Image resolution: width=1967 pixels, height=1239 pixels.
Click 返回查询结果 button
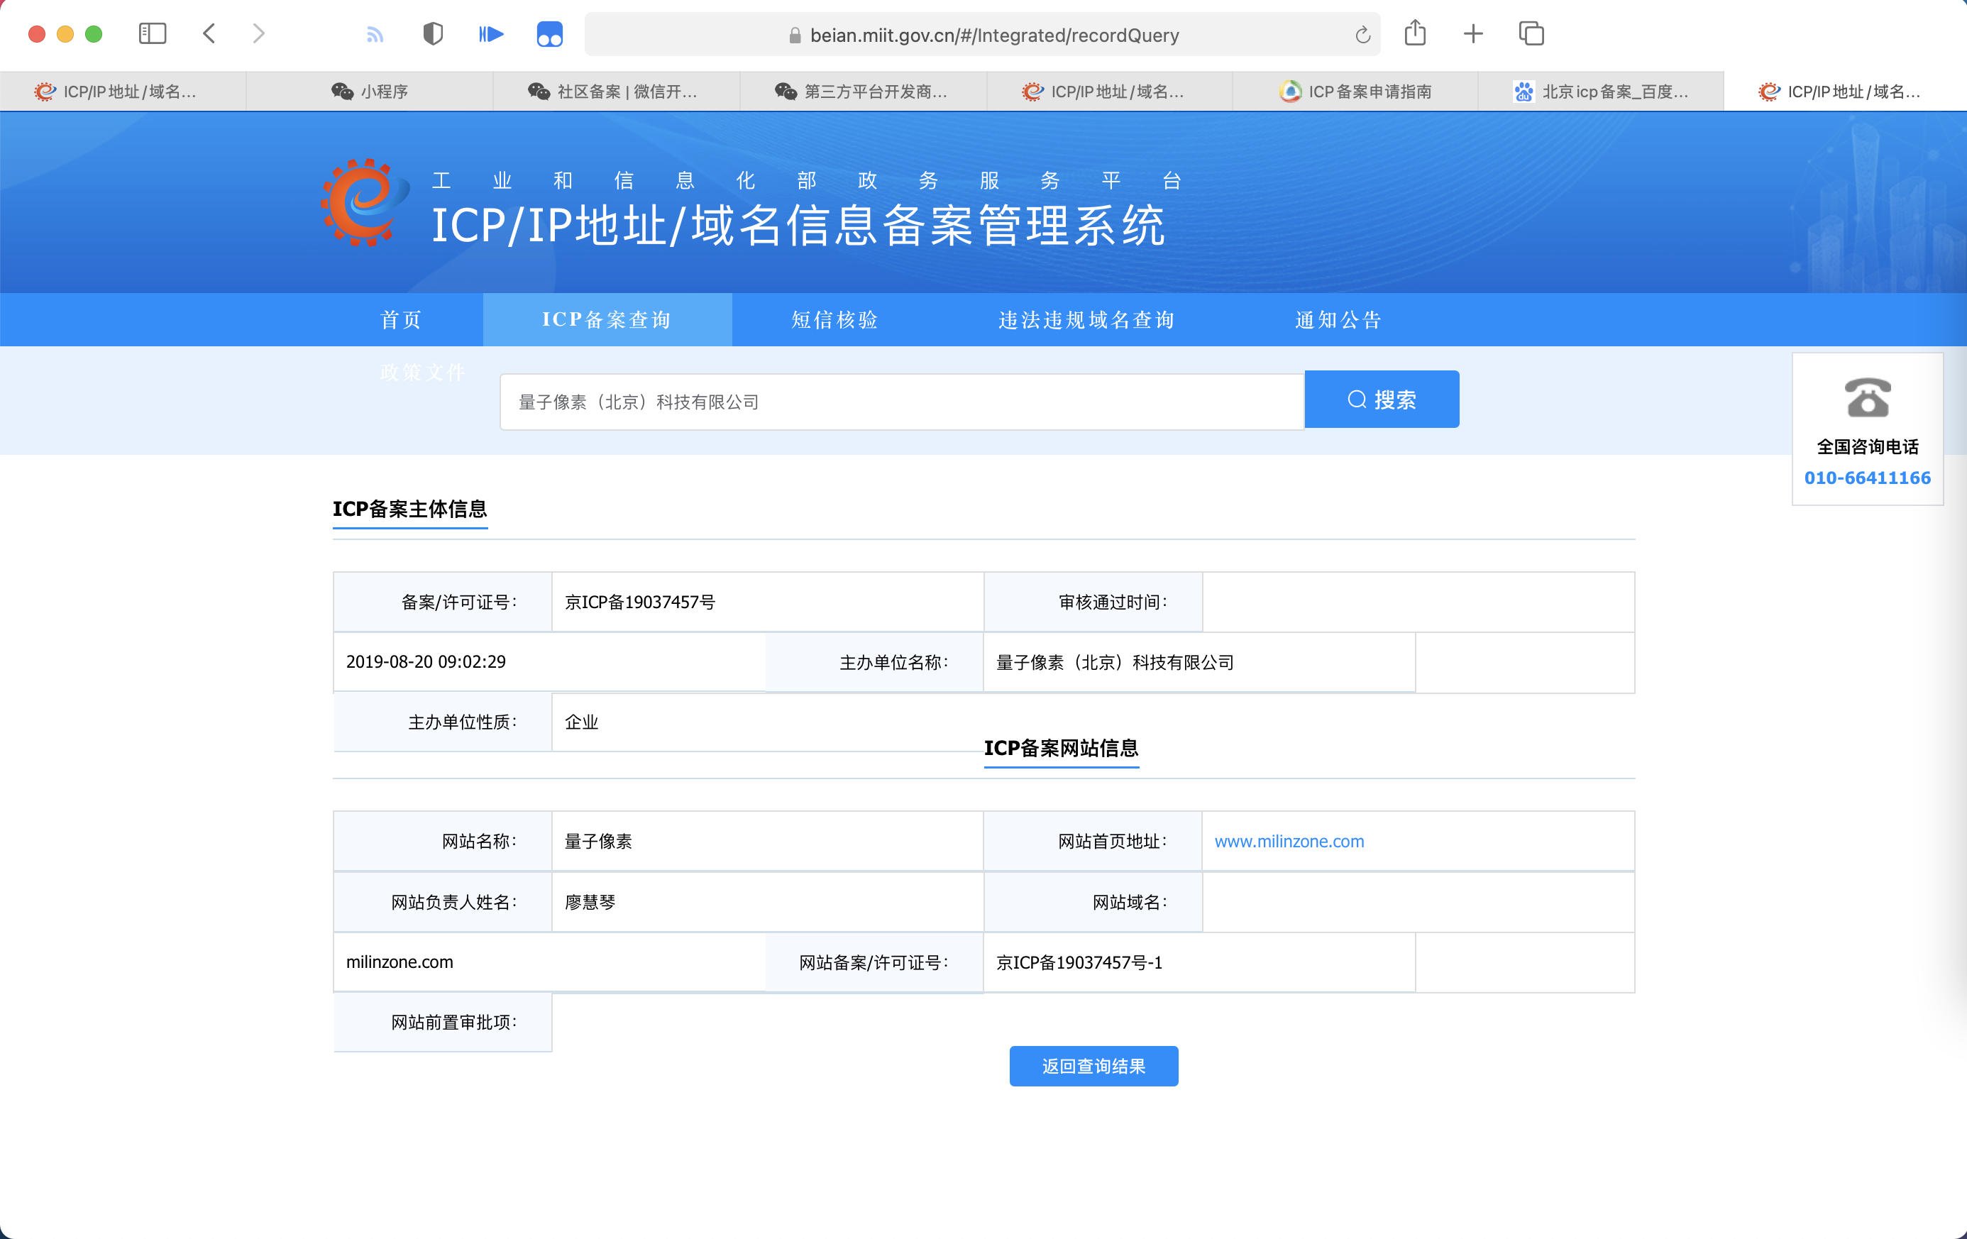(x=1093, y=1066)
